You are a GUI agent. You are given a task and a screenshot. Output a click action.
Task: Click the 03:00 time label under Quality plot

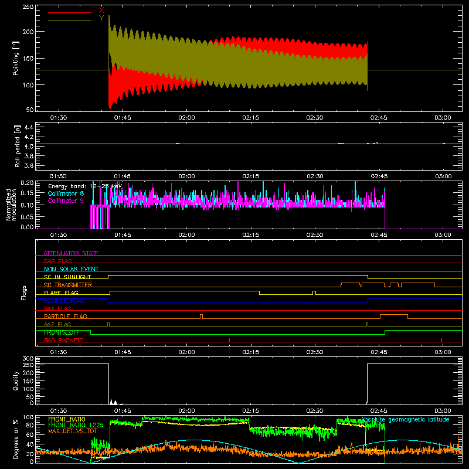(x=443, y=411)
